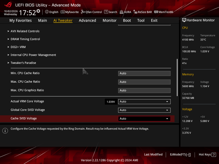Click the 4100 MHz CPU frequency value
Image resolution: width=219 pixels, height=164 pixels.
click(188, 40)
